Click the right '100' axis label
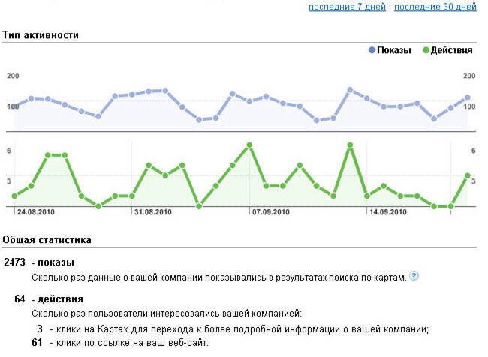The image size is (488, 357). 469,106
